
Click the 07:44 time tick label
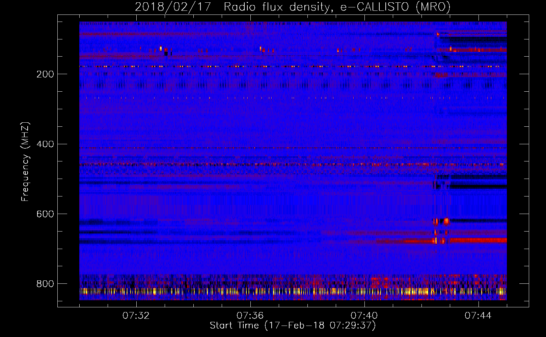pos(478,316)
